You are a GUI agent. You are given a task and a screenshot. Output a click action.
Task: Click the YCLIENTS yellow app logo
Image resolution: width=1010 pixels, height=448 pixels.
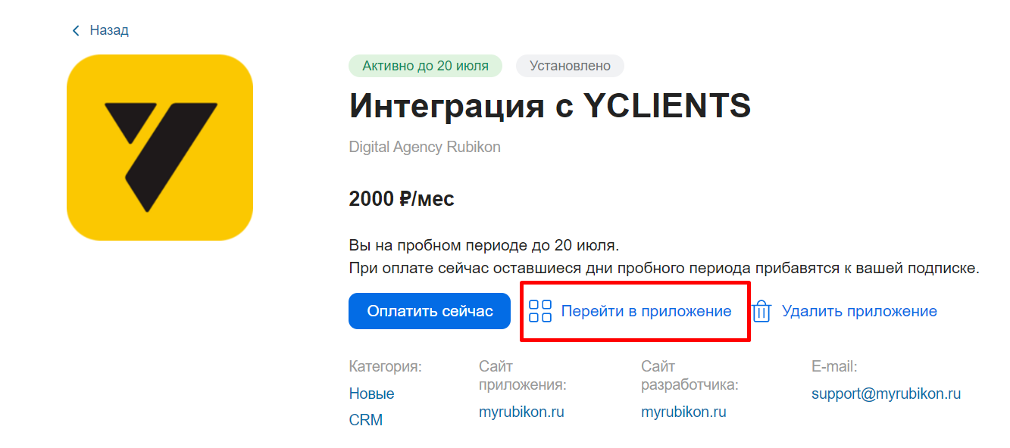(160, 148)
